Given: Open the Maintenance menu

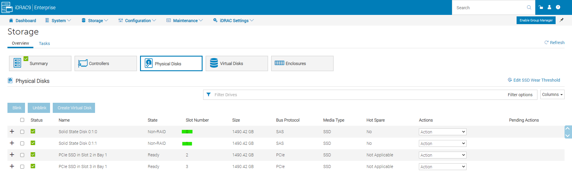Looking at the screenshot, I should tap(185, 21).
